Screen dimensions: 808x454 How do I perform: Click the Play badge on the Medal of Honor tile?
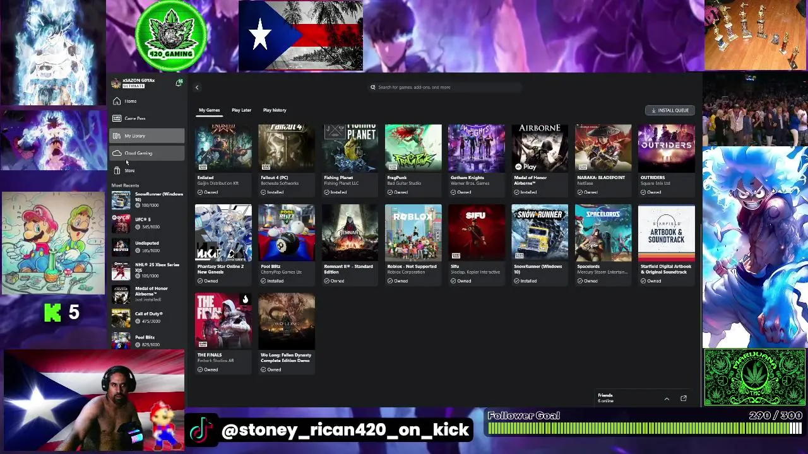click(x=526, y=167)
